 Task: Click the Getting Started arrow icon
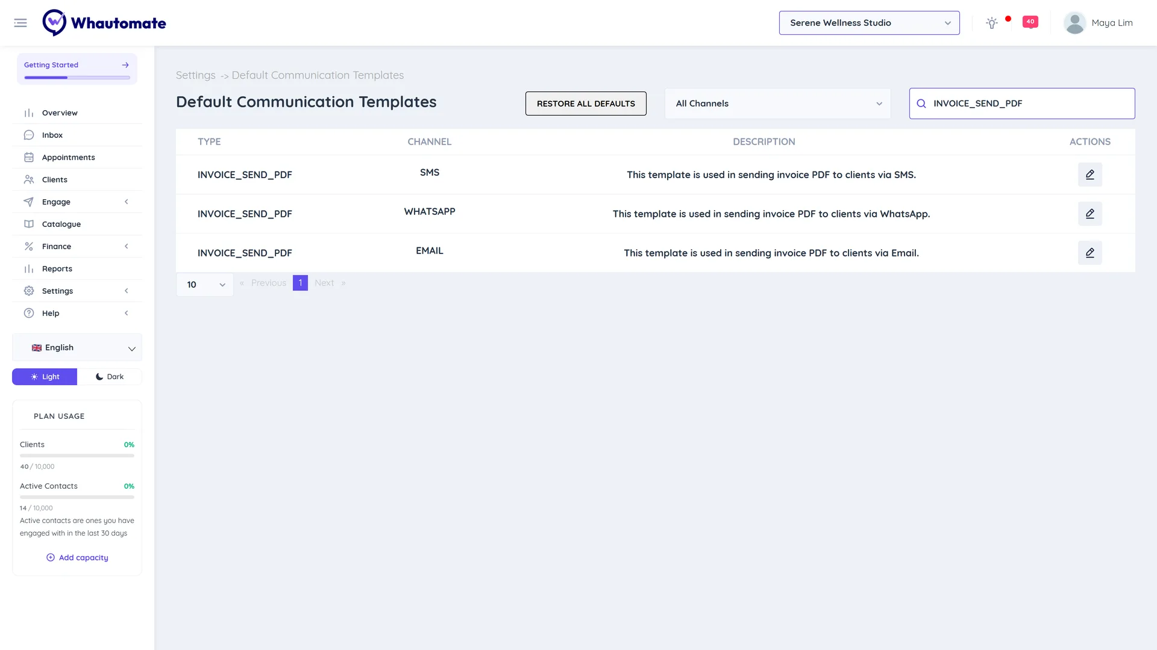pos(125,65)
